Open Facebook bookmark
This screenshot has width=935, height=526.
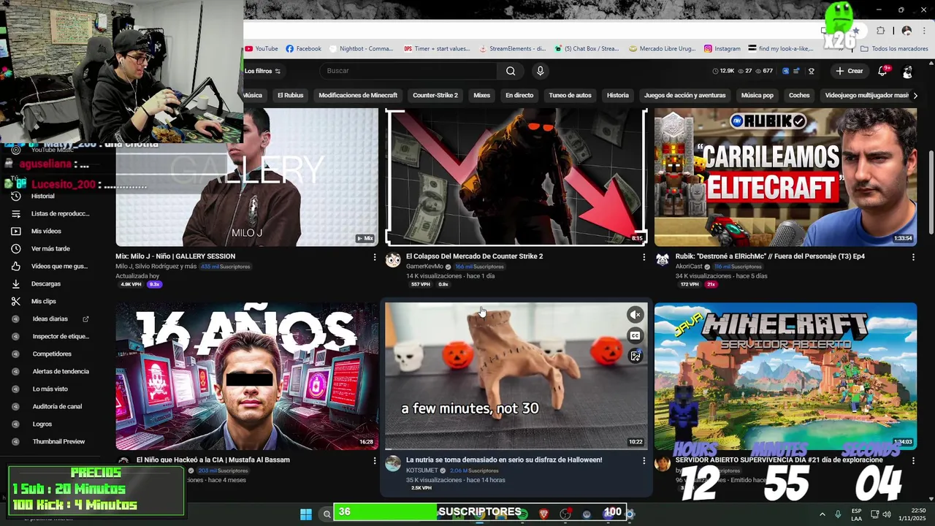tap(303, 49)
